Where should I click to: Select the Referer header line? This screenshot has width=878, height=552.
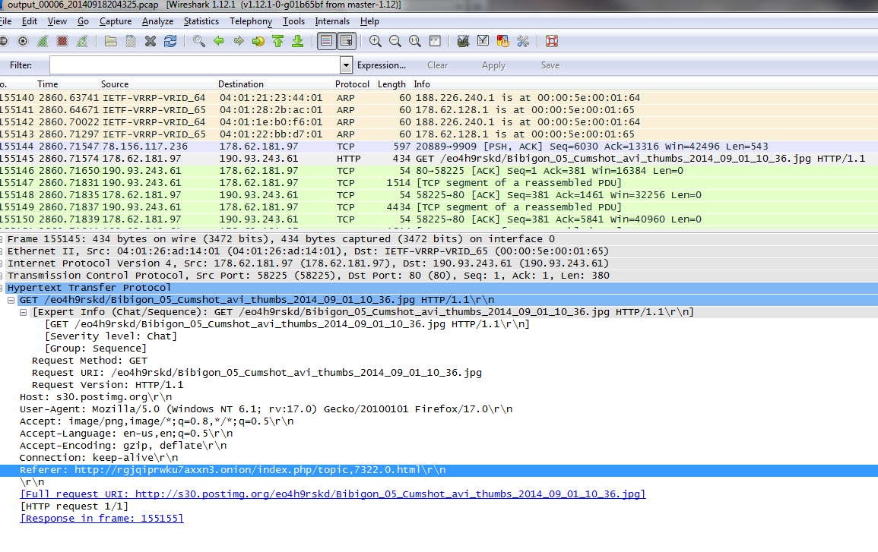(439, 470)
